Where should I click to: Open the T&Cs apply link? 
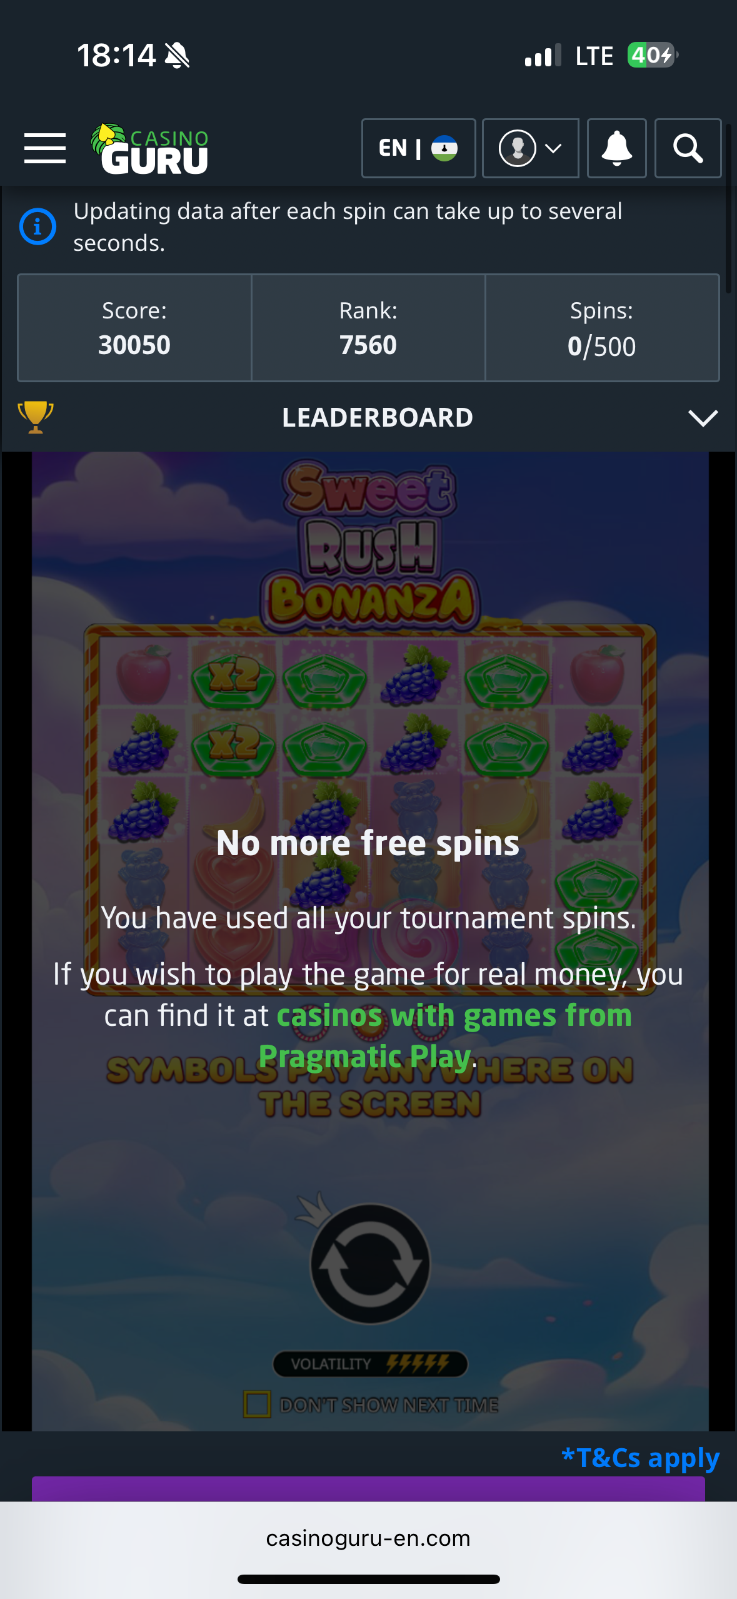[640, 1458]
